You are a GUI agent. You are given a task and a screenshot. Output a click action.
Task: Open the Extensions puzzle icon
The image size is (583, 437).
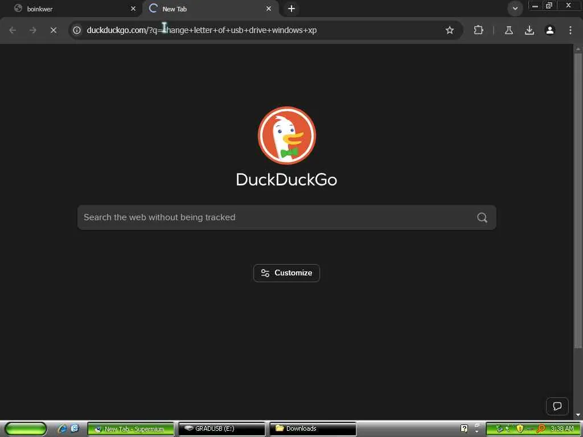(x=478, y=30)
